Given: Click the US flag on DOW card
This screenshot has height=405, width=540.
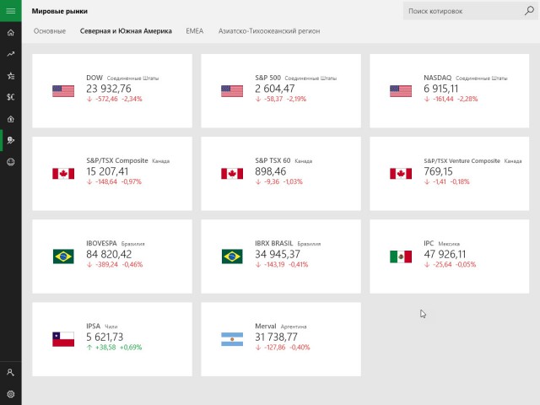Looking at the screenshot, I should [x=63, y=91].
